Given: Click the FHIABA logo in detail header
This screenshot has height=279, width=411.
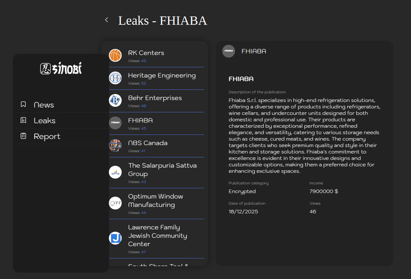Looking at the screenshot, I should click(229, 51).
